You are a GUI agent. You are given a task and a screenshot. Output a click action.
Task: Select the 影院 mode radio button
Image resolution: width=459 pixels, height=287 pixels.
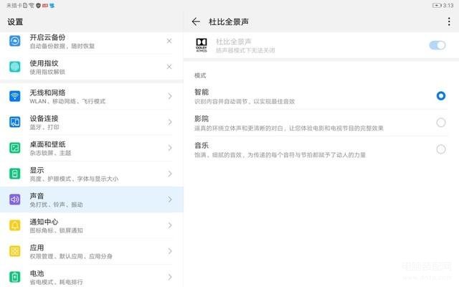click(x=441, y=123)
